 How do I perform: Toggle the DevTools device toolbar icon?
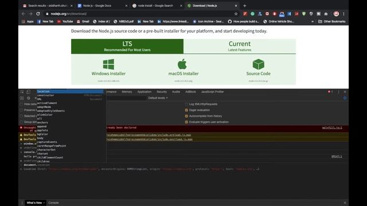(x=28, y=92)
